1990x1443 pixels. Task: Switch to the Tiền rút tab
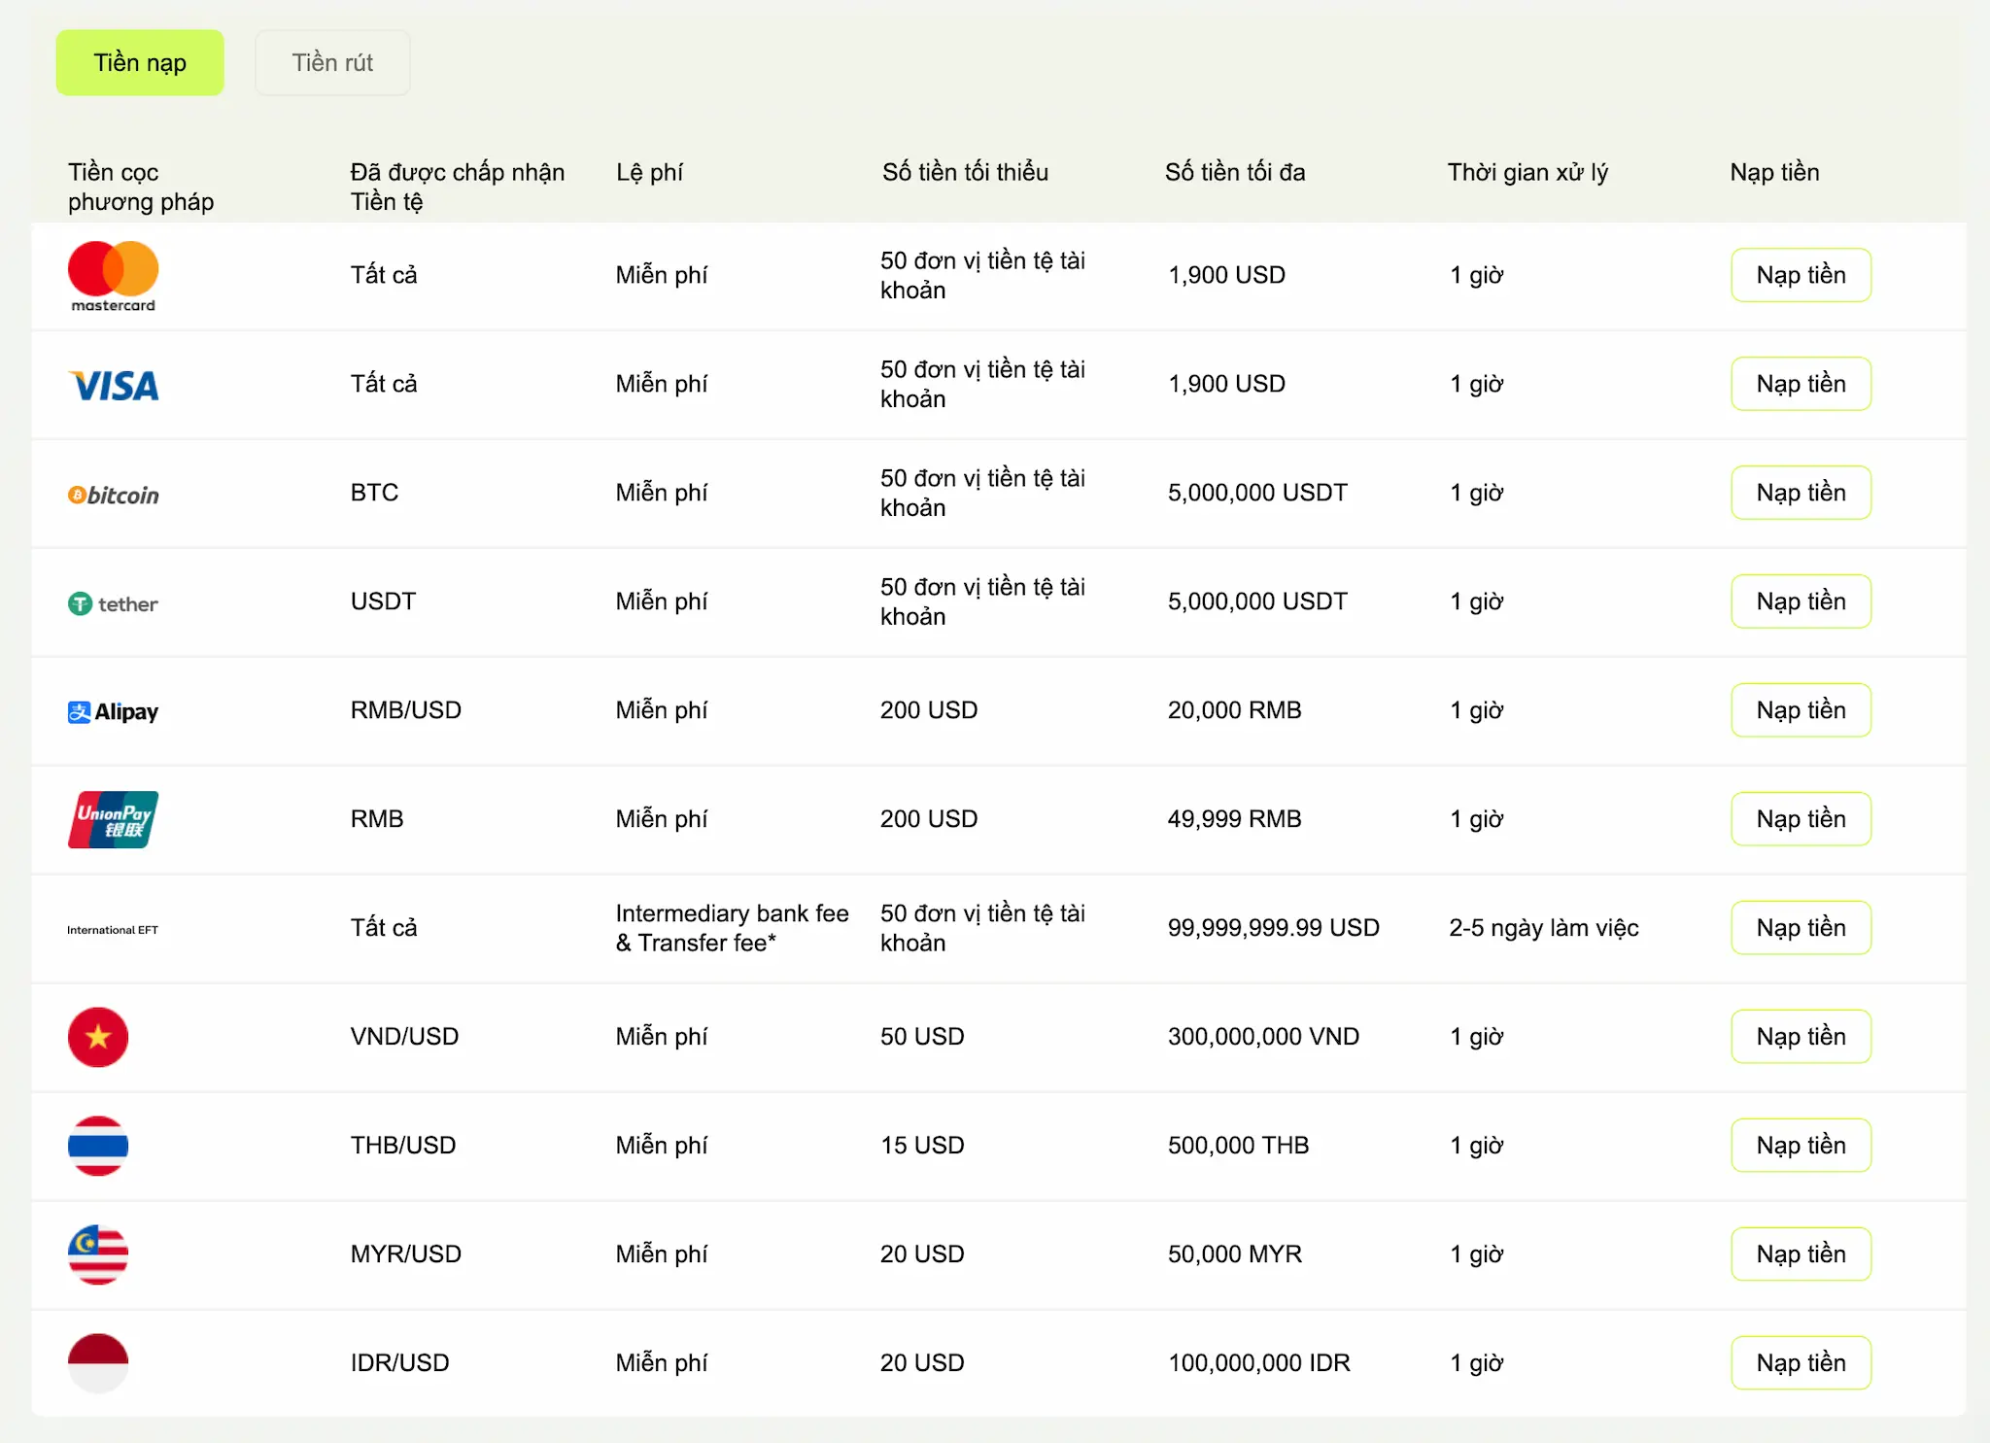(x=332, y=63)
